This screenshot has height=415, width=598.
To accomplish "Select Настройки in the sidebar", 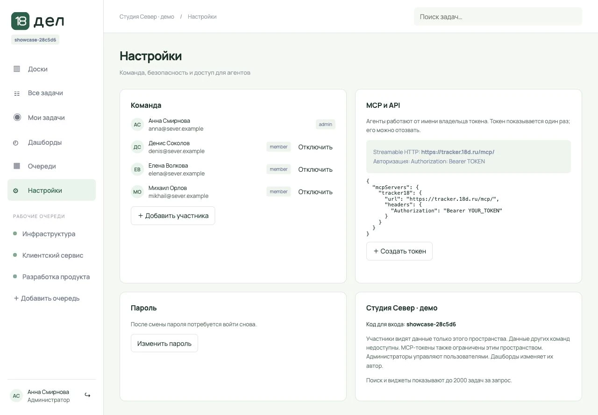I will tap(51, 190).
